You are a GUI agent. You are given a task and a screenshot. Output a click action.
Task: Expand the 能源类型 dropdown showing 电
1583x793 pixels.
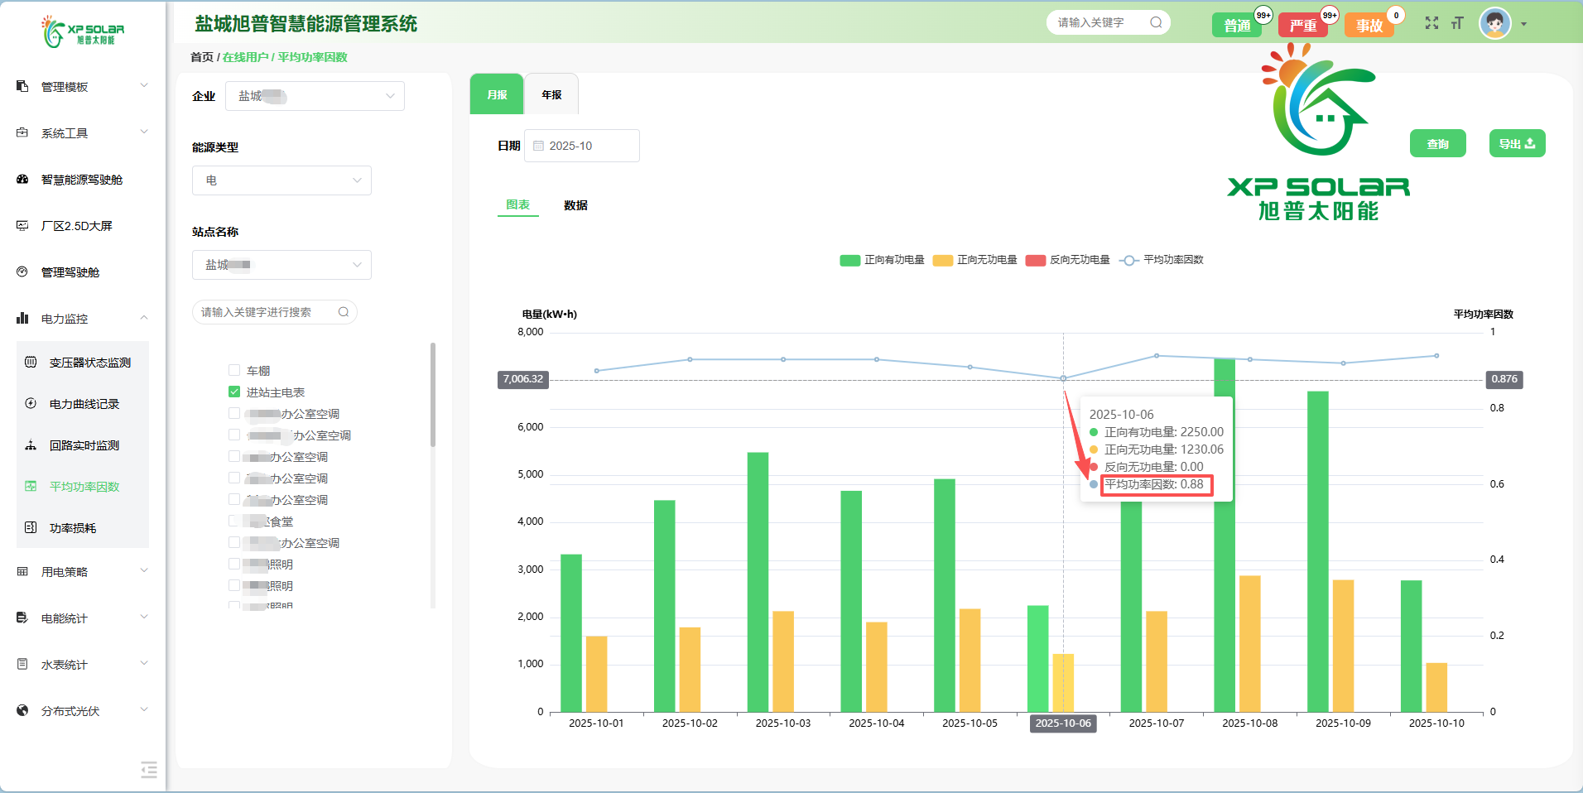point(281,180)
